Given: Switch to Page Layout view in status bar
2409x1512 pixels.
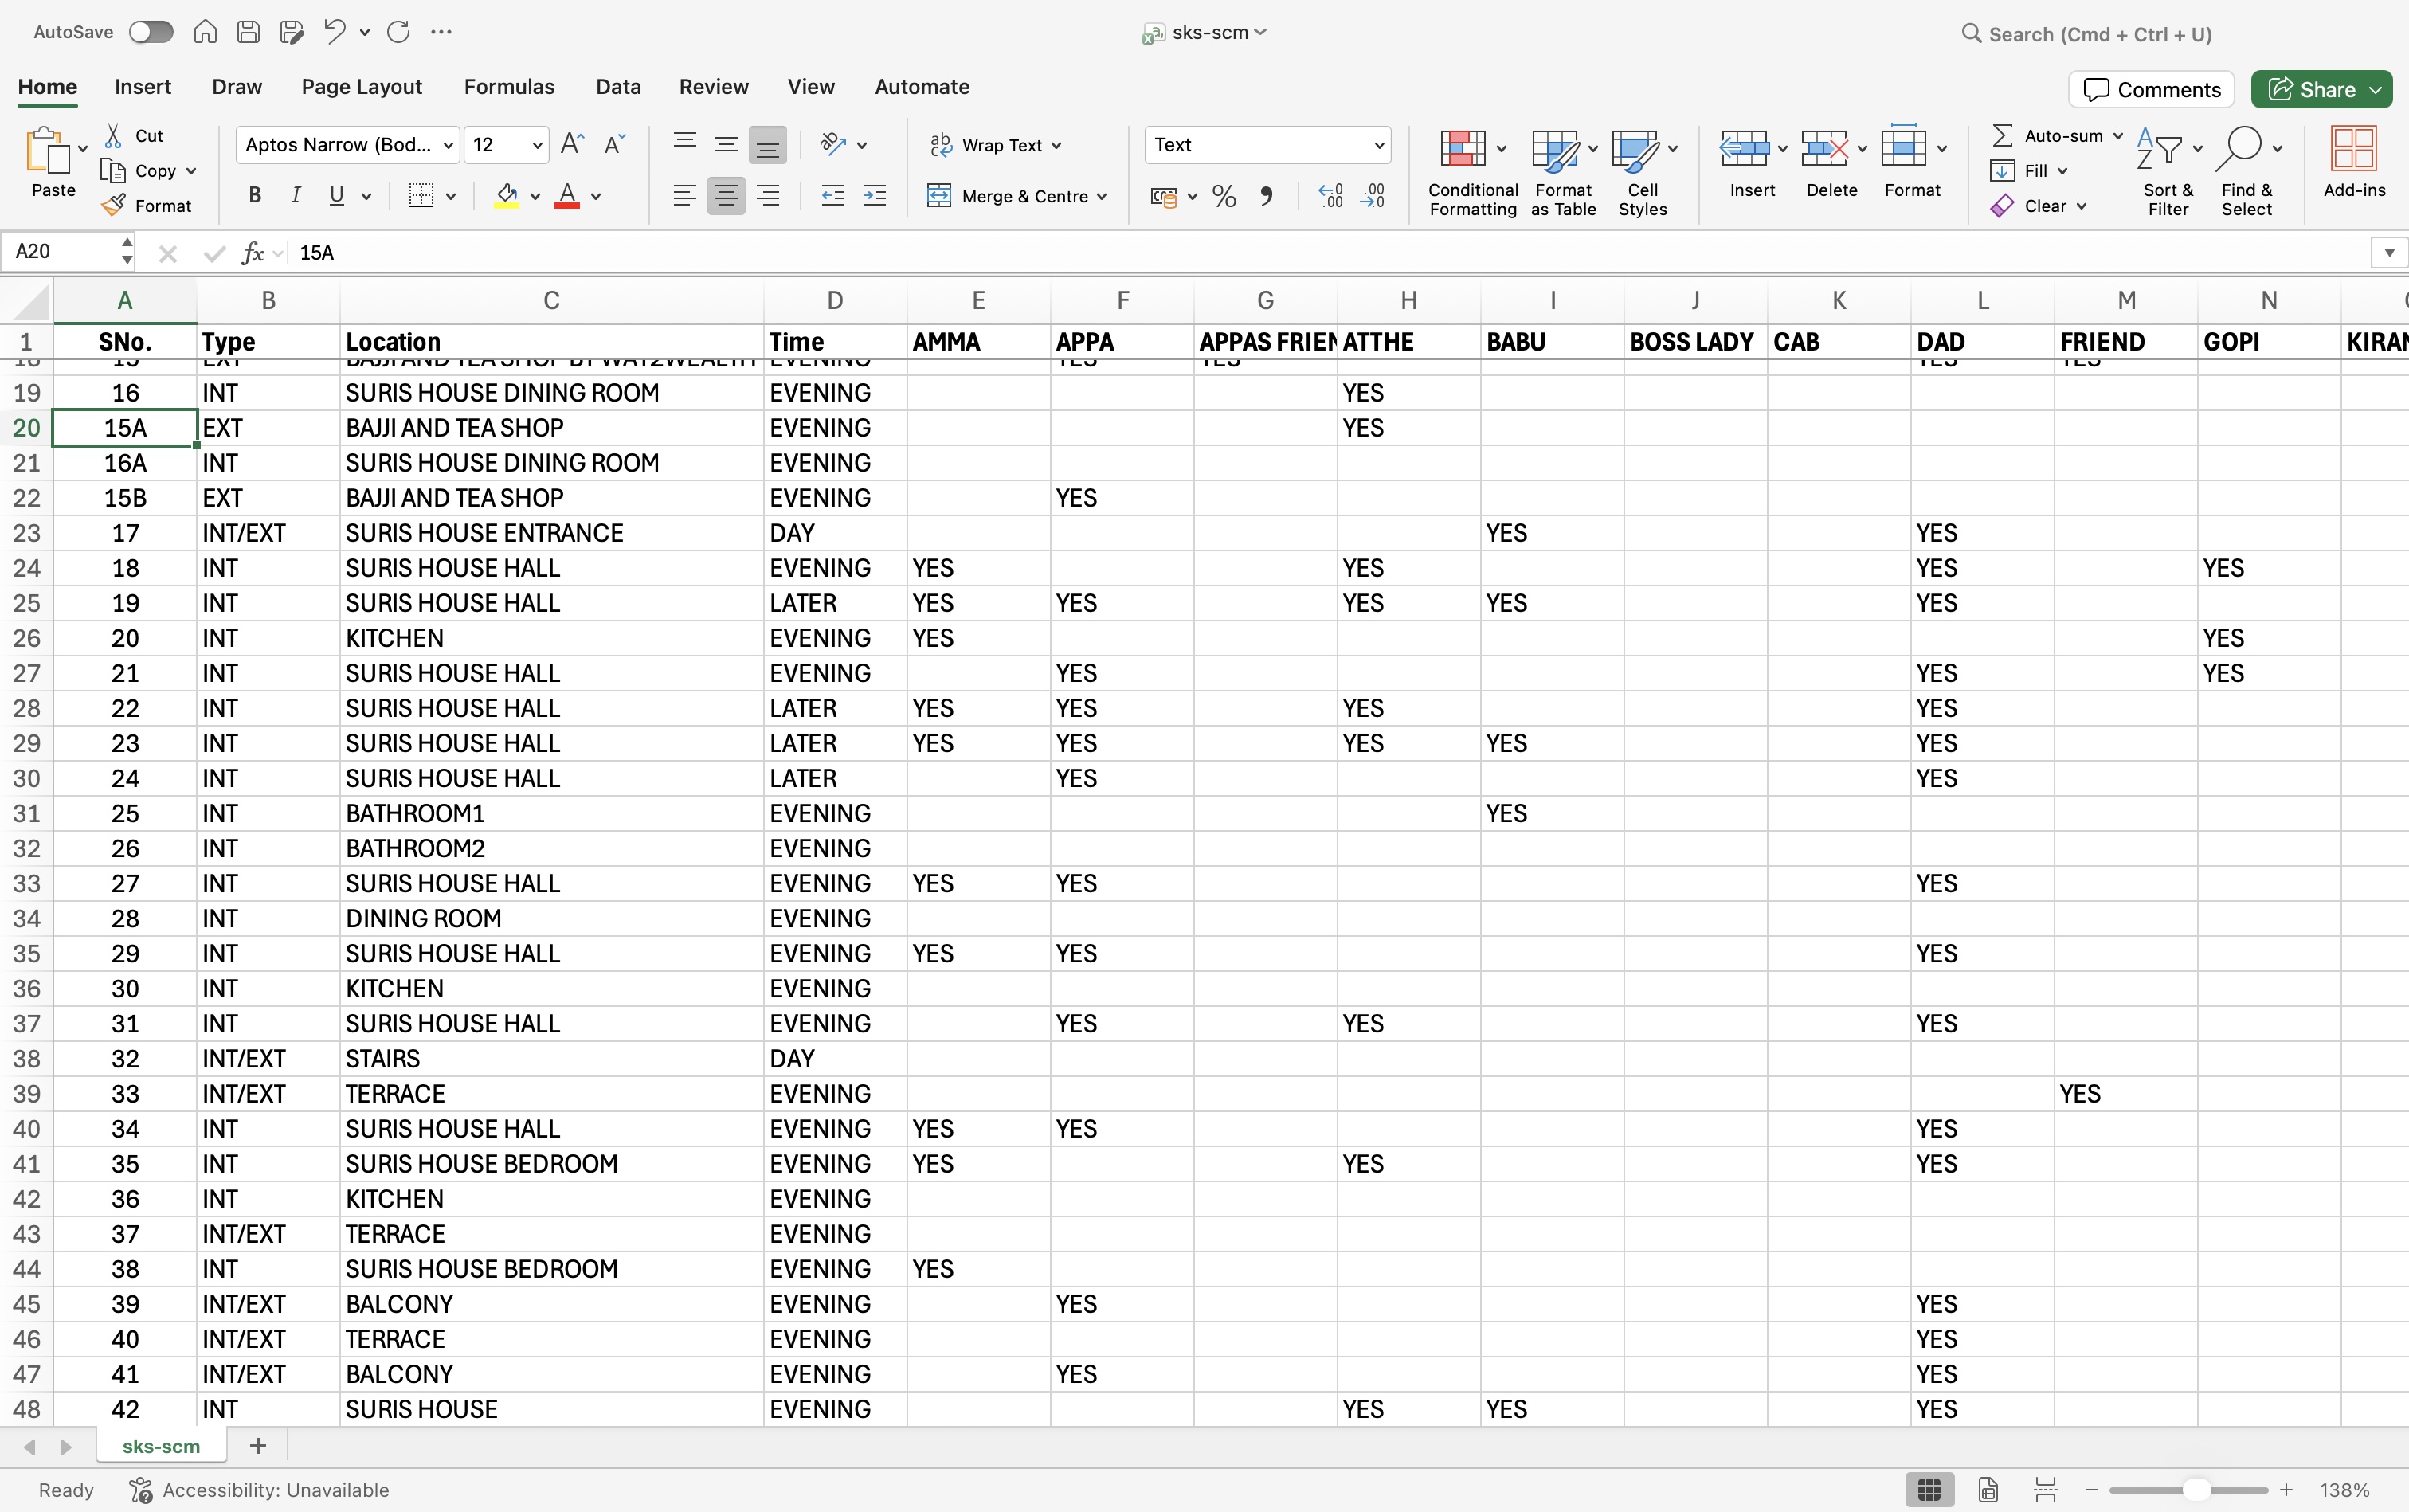Looking at the screenshot, I should click(1987, 1490).
